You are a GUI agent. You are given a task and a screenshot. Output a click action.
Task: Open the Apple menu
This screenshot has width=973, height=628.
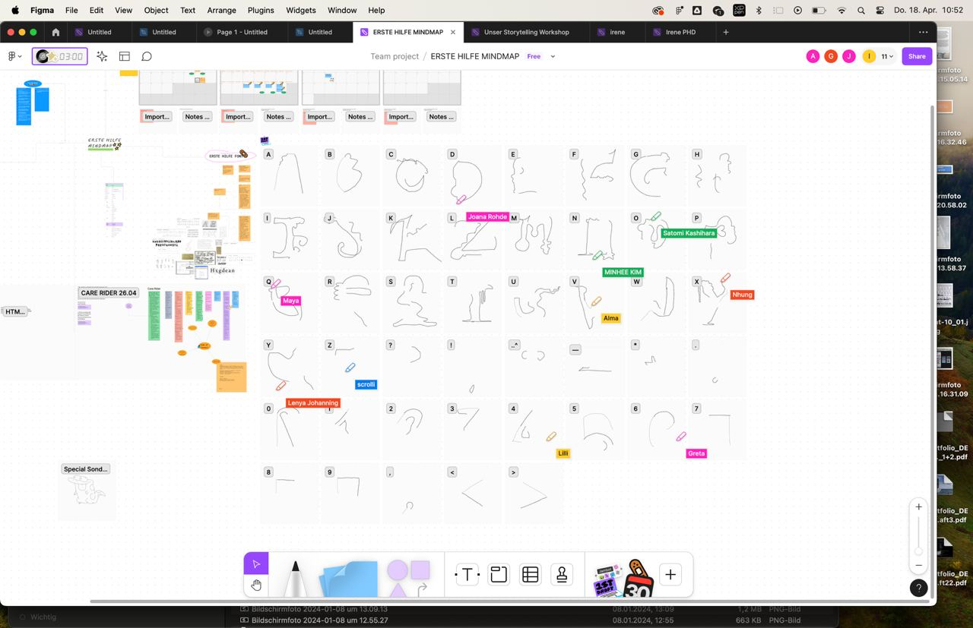(x=14, y=11)
